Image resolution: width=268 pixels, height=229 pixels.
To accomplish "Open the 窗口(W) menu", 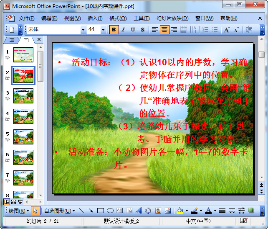I will click(x=204, y=18).
